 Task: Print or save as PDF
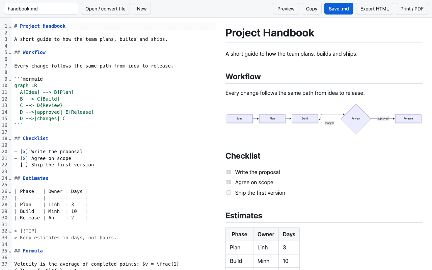pos(412,9)
